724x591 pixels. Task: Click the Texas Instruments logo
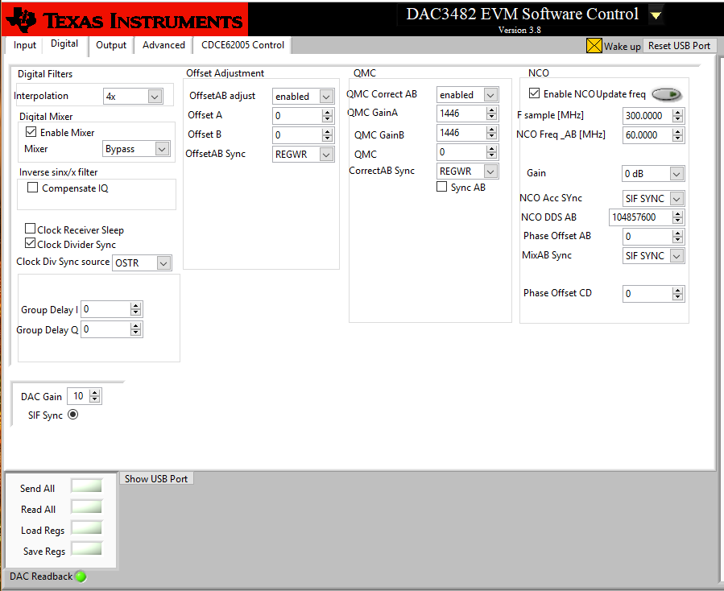[125, 19]
